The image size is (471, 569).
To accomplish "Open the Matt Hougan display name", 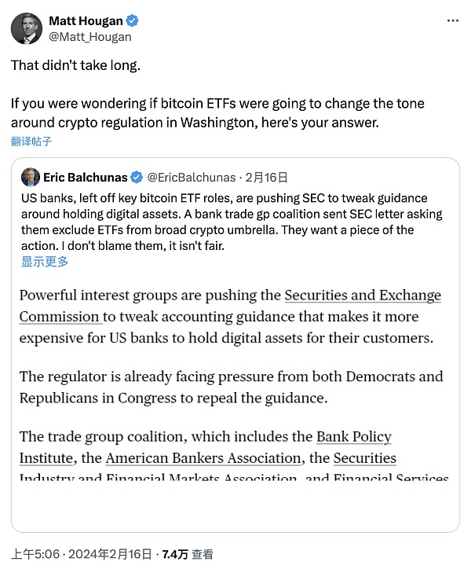I will (85, 21).
